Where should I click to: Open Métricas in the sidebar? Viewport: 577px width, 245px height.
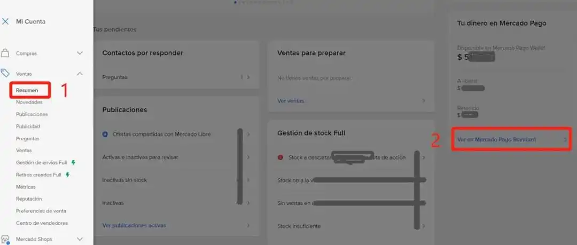[x=26, y=187]
